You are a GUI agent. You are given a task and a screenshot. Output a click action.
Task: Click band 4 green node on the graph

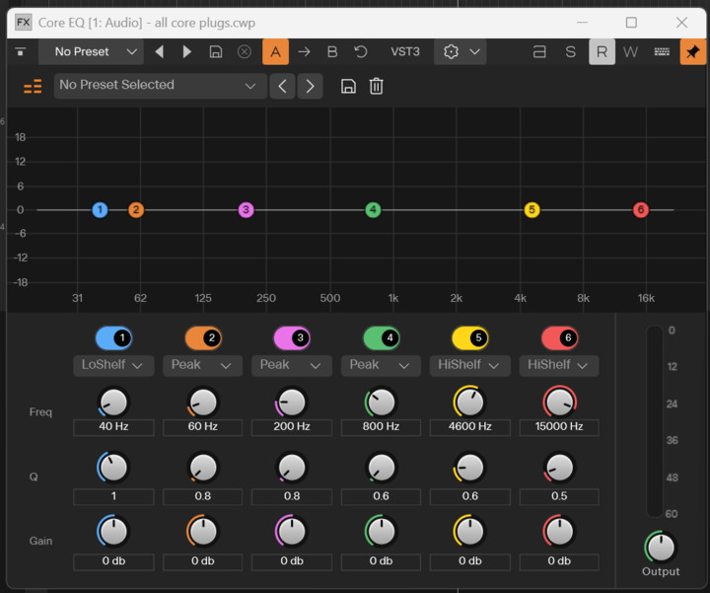click(373, 210)
